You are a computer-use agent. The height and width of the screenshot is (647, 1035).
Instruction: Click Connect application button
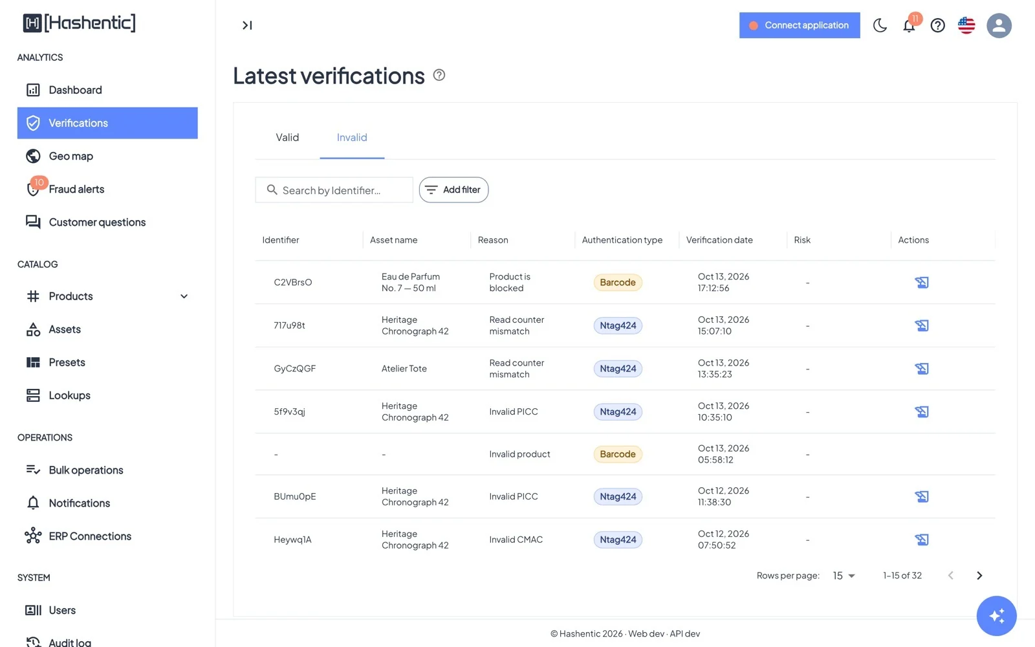click(x=800, y=25)
